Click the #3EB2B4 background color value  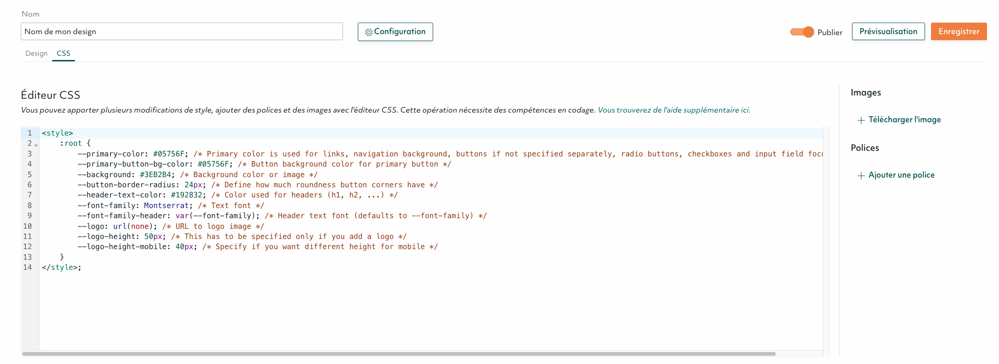(155, 175)
